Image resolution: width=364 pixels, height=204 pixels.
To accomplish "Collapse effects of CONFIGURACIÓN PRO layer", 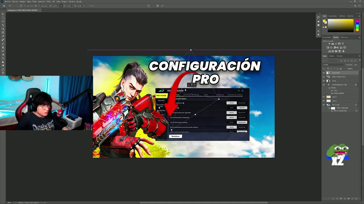I will [358, 85].
